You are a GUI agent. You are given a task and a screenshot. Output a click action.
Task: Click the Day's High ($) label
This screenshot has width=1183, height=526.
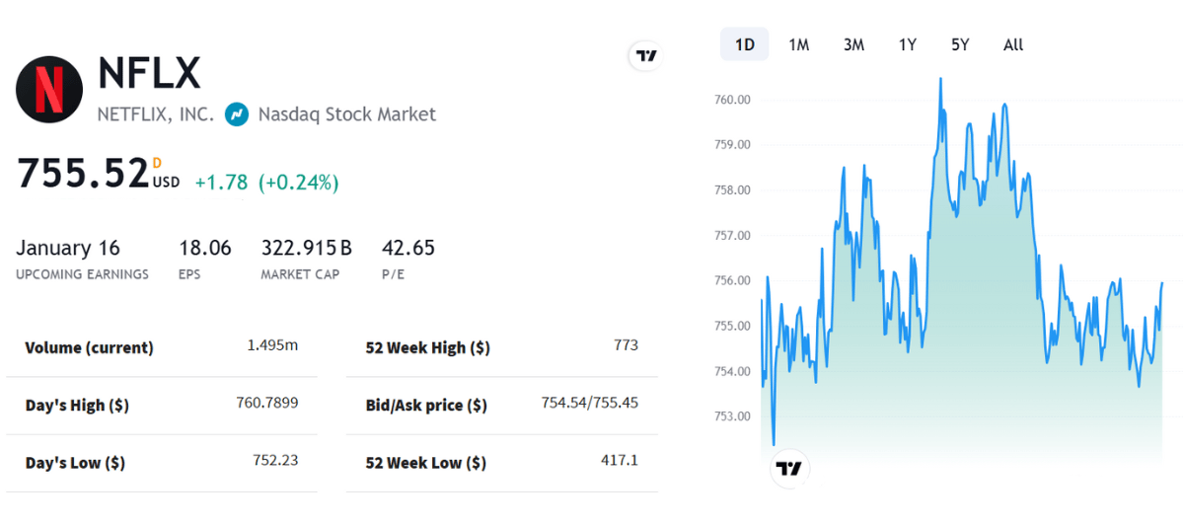tap(77, 406)
